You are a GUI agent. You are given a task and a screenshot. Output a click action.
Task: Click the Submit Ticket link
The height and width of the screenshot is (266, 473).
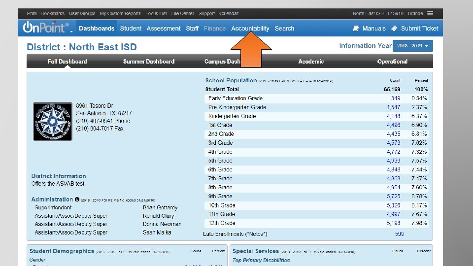[420, 29]
